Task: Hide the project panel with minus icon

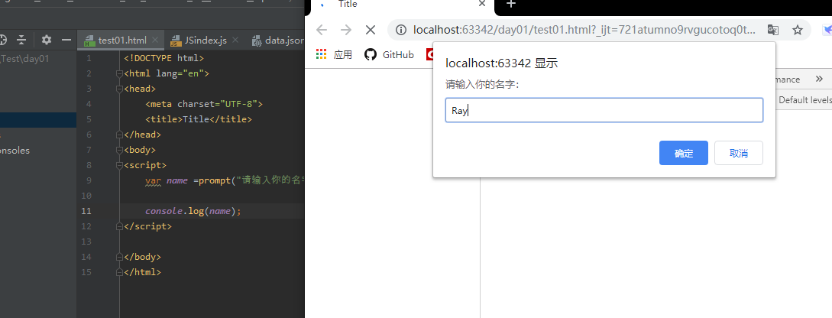Action: [x=66, y=40]
